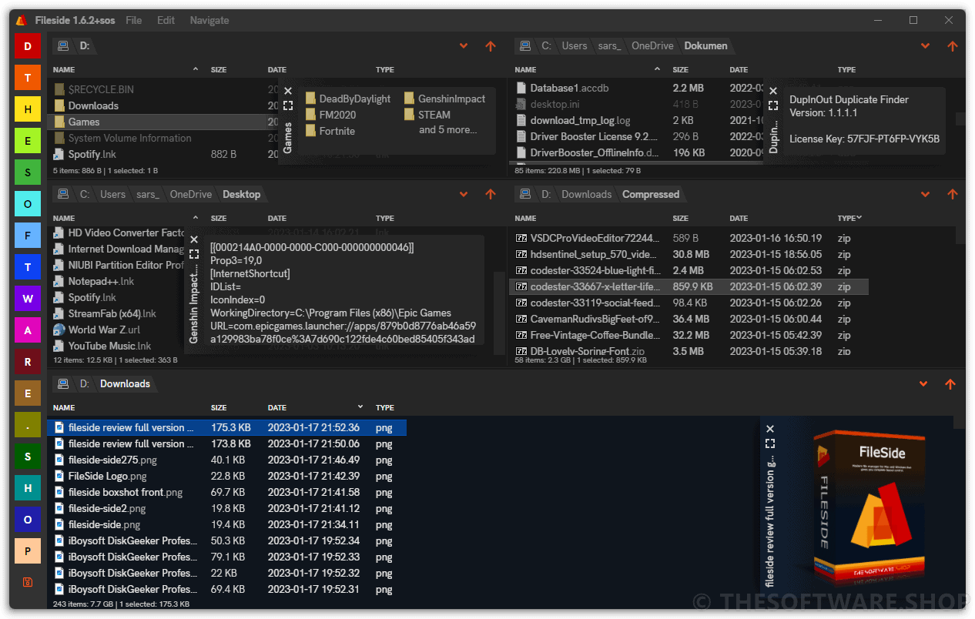Maximize the Genshin Impact preview popup

tap(194, 254)
